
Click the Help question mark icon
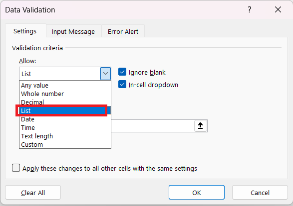click(x=250, y=9)
